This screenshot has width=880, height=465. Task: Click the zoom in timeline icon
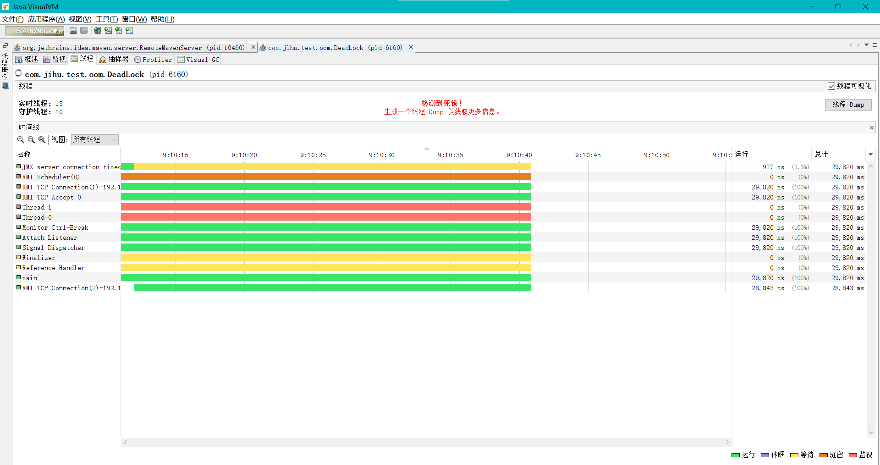(21, 140)
